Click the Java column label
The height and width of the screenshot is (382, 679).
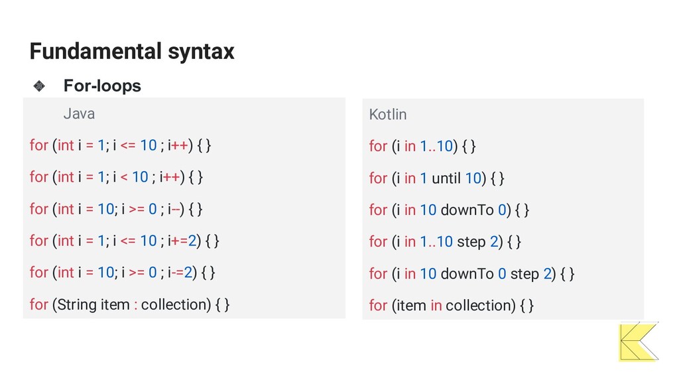tap(79, 114)
